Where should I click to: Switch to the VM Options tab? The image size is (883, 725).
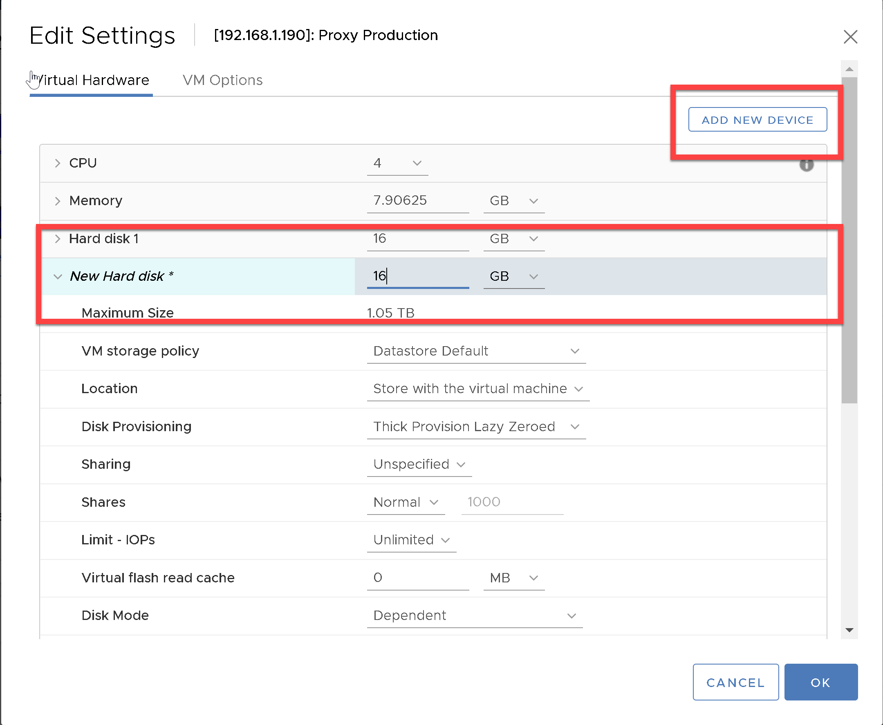coord(222,80)
